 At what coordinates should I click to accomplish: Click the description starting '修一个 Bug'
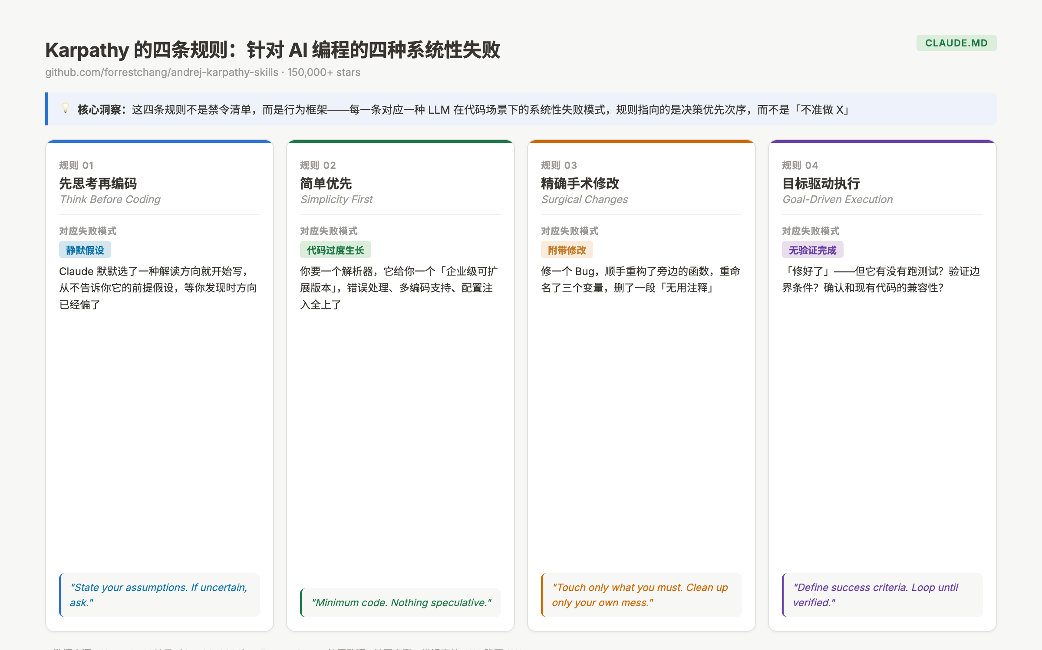coord(640,279)
